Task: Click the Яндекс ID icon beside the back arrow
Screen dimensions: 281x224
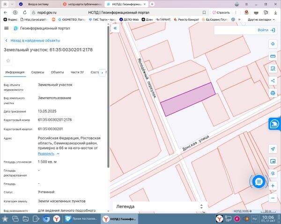Action: point(15,13)
